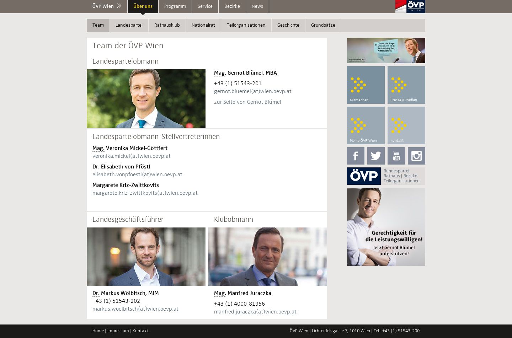Open Bezirke link beside ÖVP logo

410,176
